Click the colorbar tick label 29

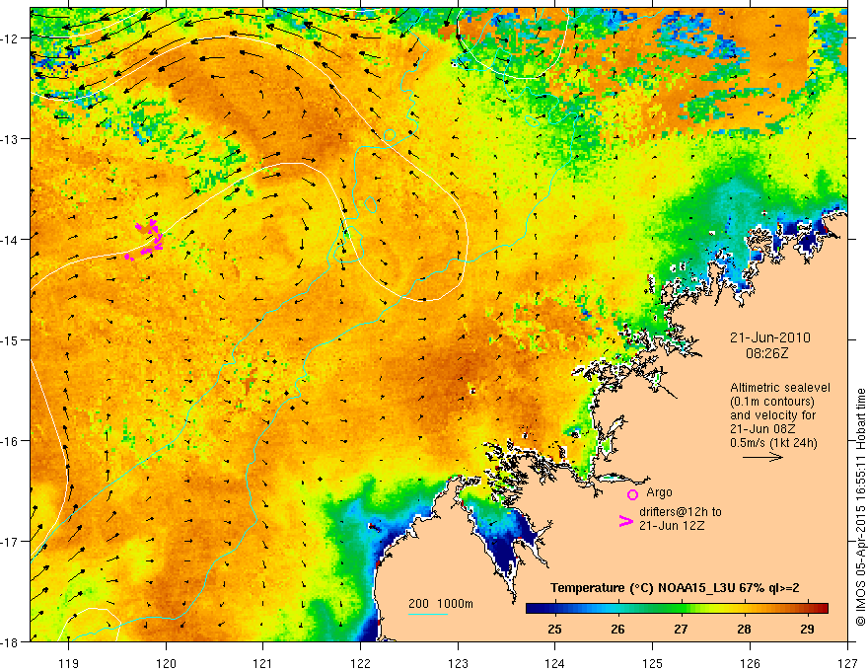[807, 629]
